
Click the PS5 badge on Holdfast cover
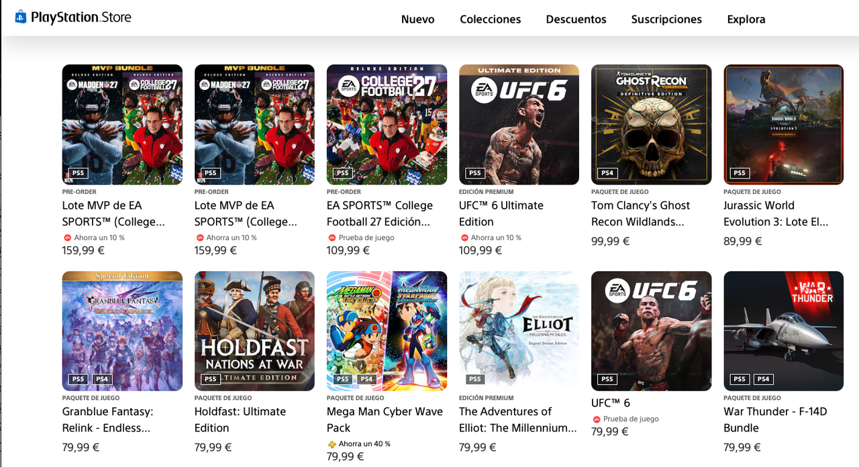coord(211,379)
